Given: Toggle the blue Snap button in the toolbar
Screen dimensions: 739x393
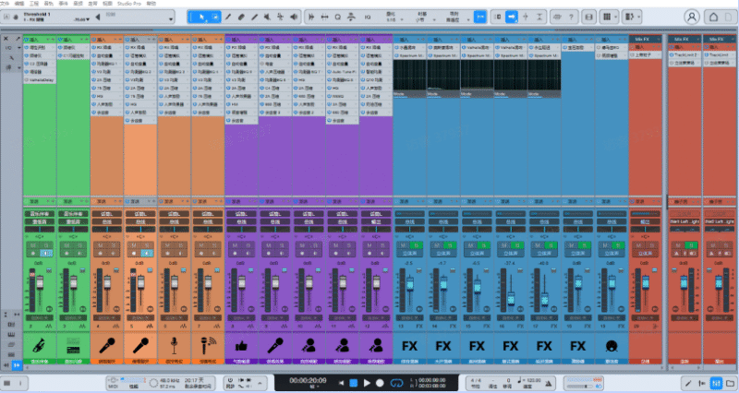Looking at the screenshot, I should 479,17.
